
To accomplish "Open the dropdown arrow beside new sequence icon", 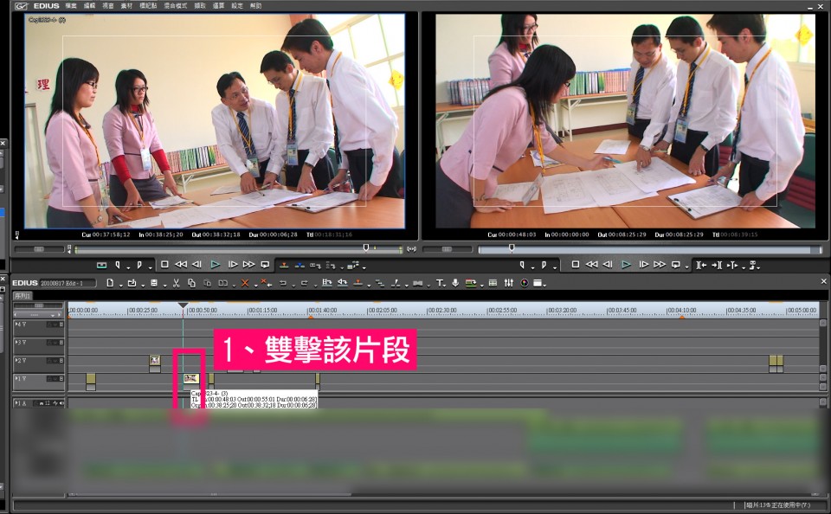I will 118,284.
